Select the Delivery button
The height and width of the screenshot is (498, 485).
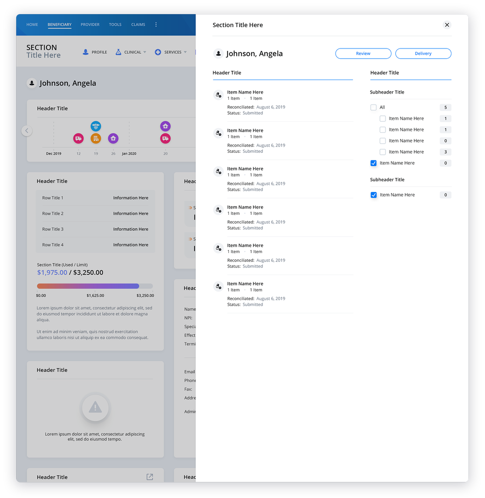tap(423, 53)
